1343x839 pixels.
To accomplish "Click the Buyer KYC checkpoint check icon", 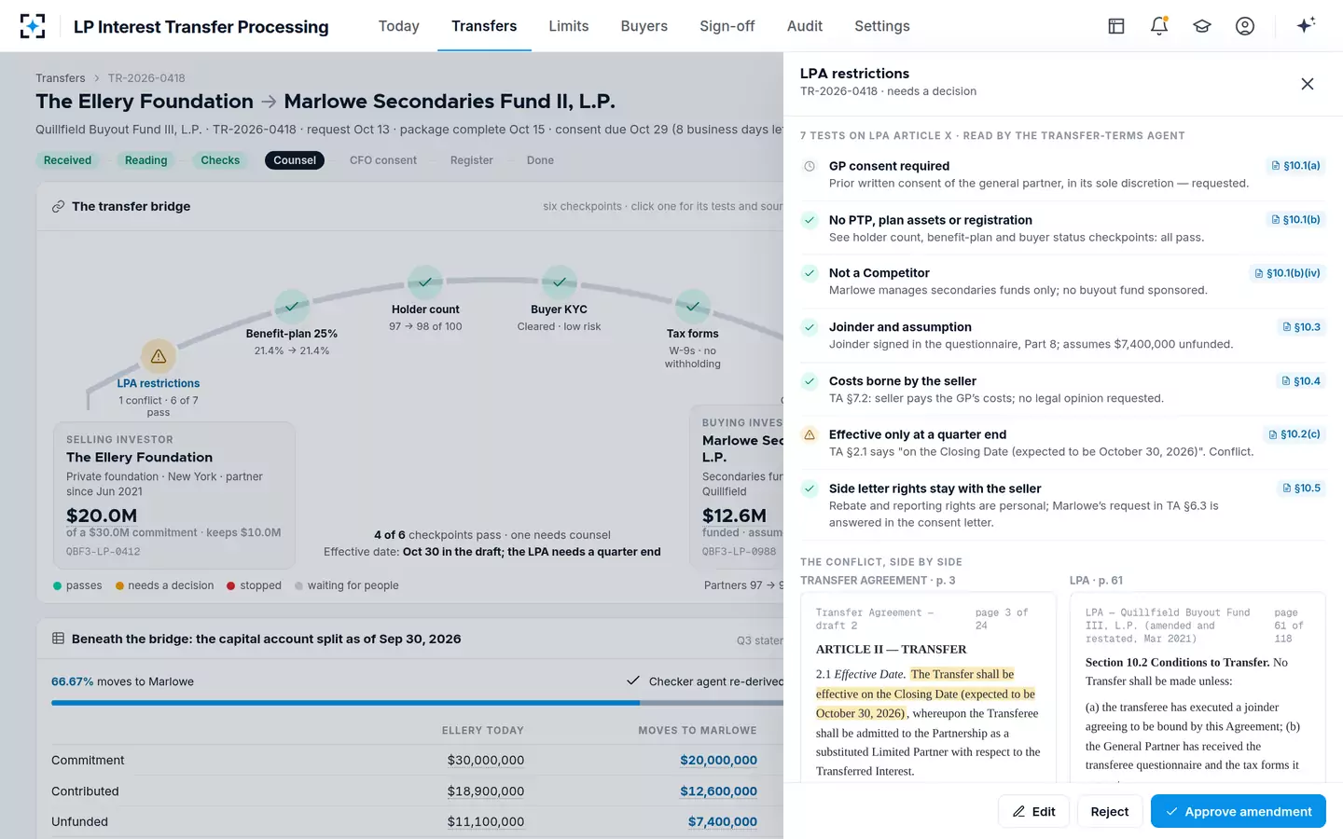I will [x=560, y=282].
